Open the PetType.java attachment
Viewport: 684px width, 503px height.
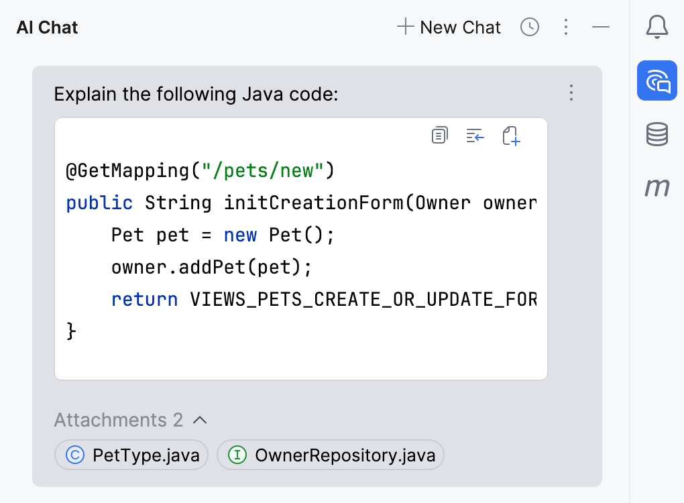pos(131,455)
